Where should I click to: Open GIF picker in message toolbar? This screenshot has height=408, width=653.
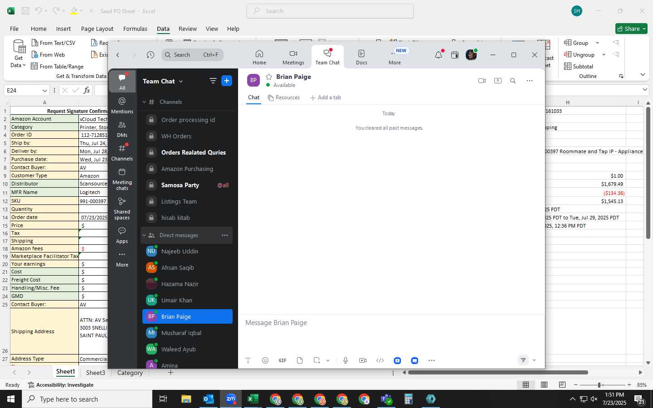point(283,360)
